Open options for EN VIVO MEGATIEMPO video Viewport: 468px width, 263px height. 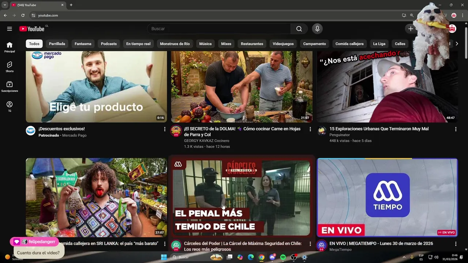pyautogui.click(x=456, y=244)
